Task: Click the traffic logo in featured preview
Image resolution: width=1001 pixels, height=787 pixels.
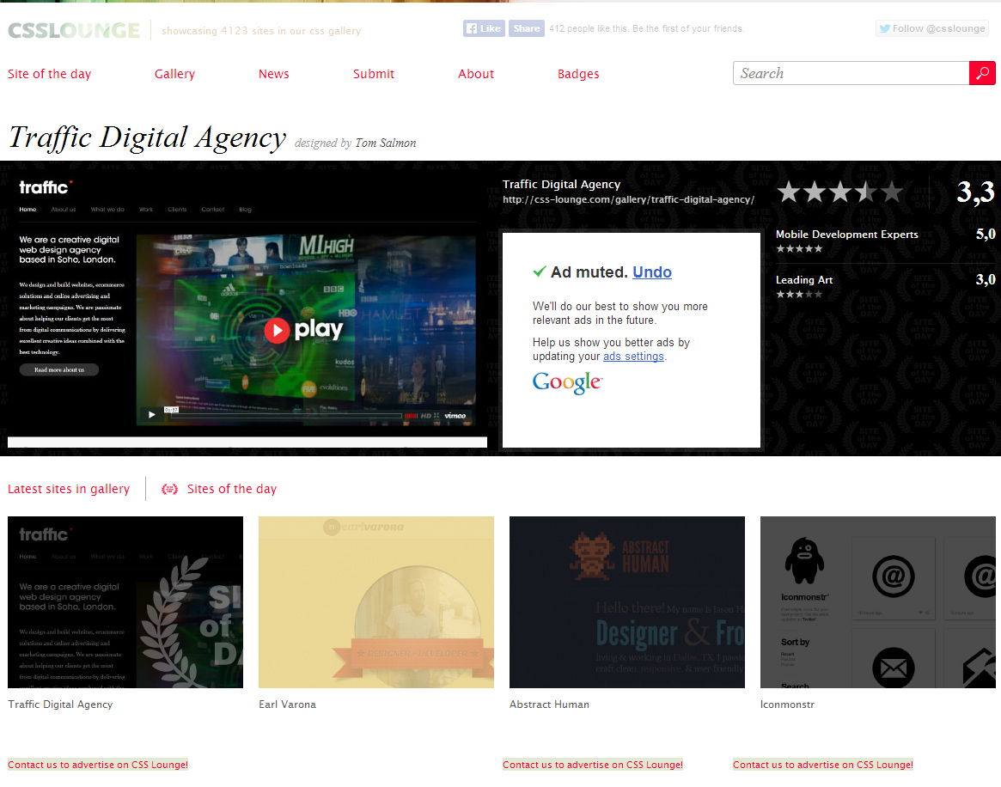Action: pos(46,187)
